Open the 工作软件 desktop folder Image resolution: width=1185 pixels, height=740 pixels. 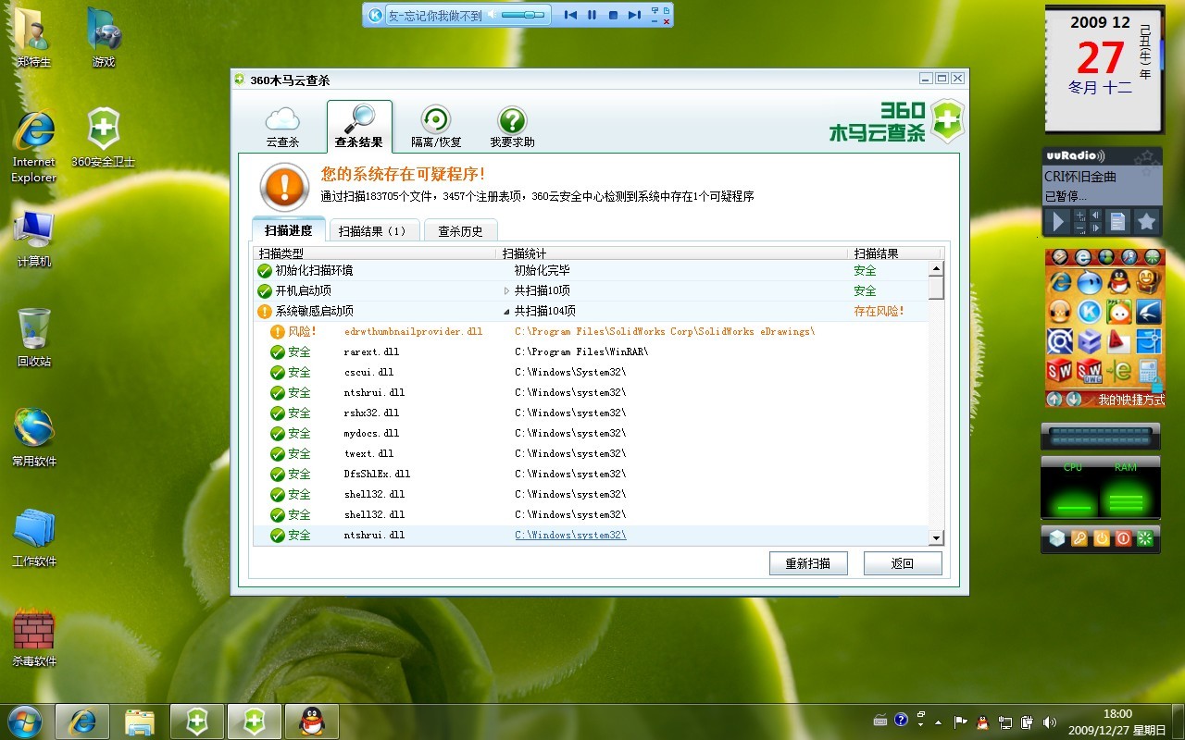pyautogui.click(x=34, y=537)
